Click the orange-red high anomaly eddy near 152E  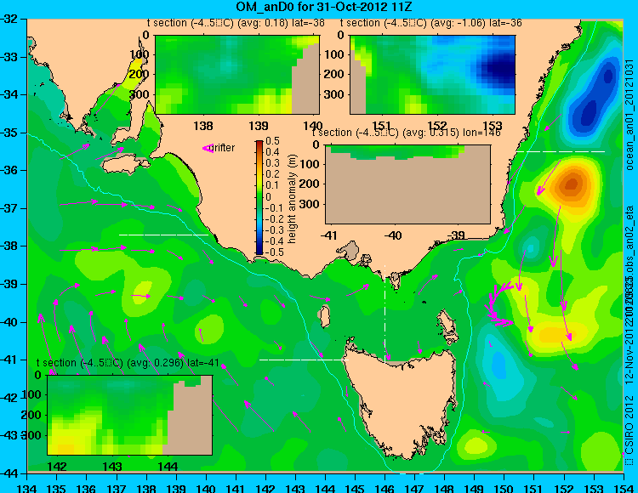point(572,184)
